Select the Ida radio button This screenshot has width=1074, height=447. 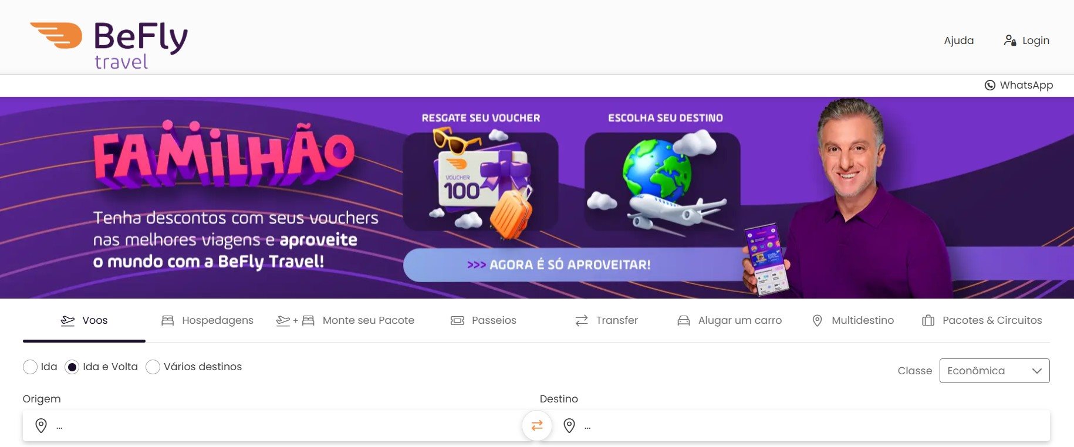[x=30, y=367]
